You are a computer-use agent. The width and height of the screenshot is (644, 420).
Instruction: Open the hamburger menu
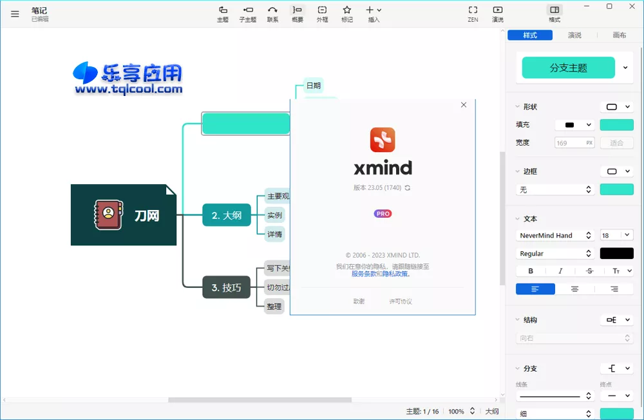pyautogui.click(x=14, y=14)
